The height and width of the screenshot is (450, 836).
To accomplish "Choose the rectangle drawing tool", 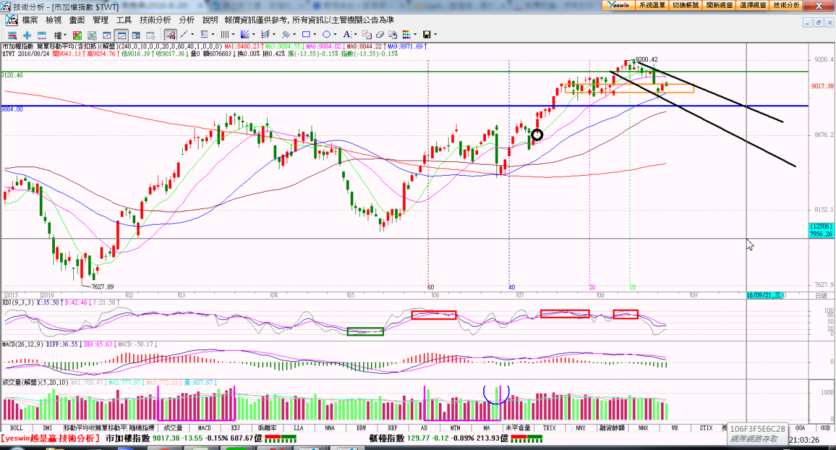I will (x=305, y=35).
